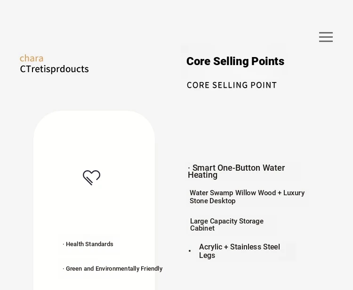Click the bullet dot before Smart One-Button
Image resolution: width=353 pixels, height=290 pixels.
[x=189, y=168]
